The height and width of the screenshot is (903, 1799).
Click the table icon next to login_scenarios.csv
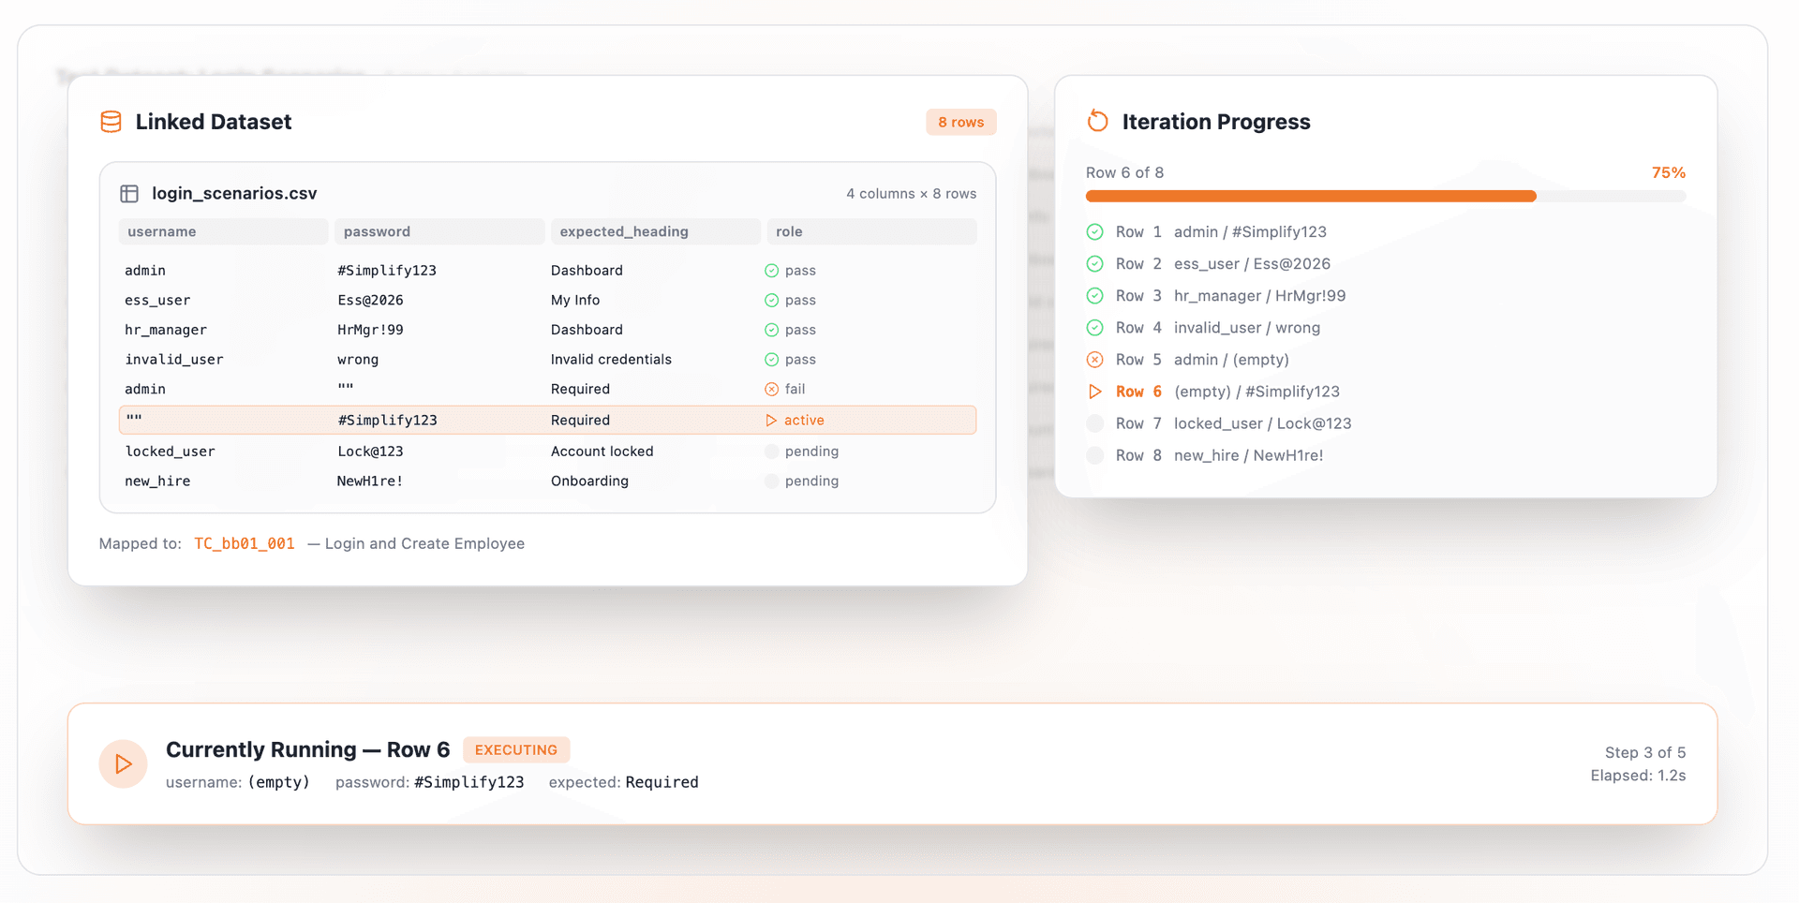coord(129,193)
